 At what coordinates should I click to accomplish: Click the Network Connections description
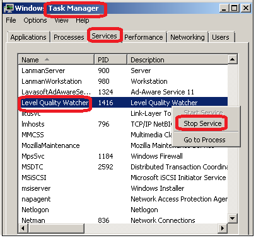pyautogui.click(x=163, y=220)
